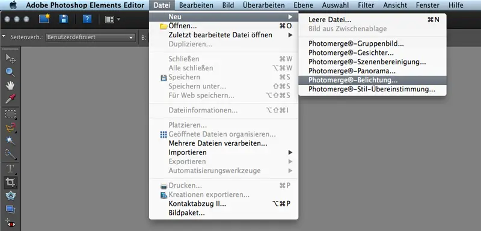Image resolution: width=481 pixels, height=231 pixels.
Task: Choose Photomerge®-Belichtung...
Action: point(372,80)
